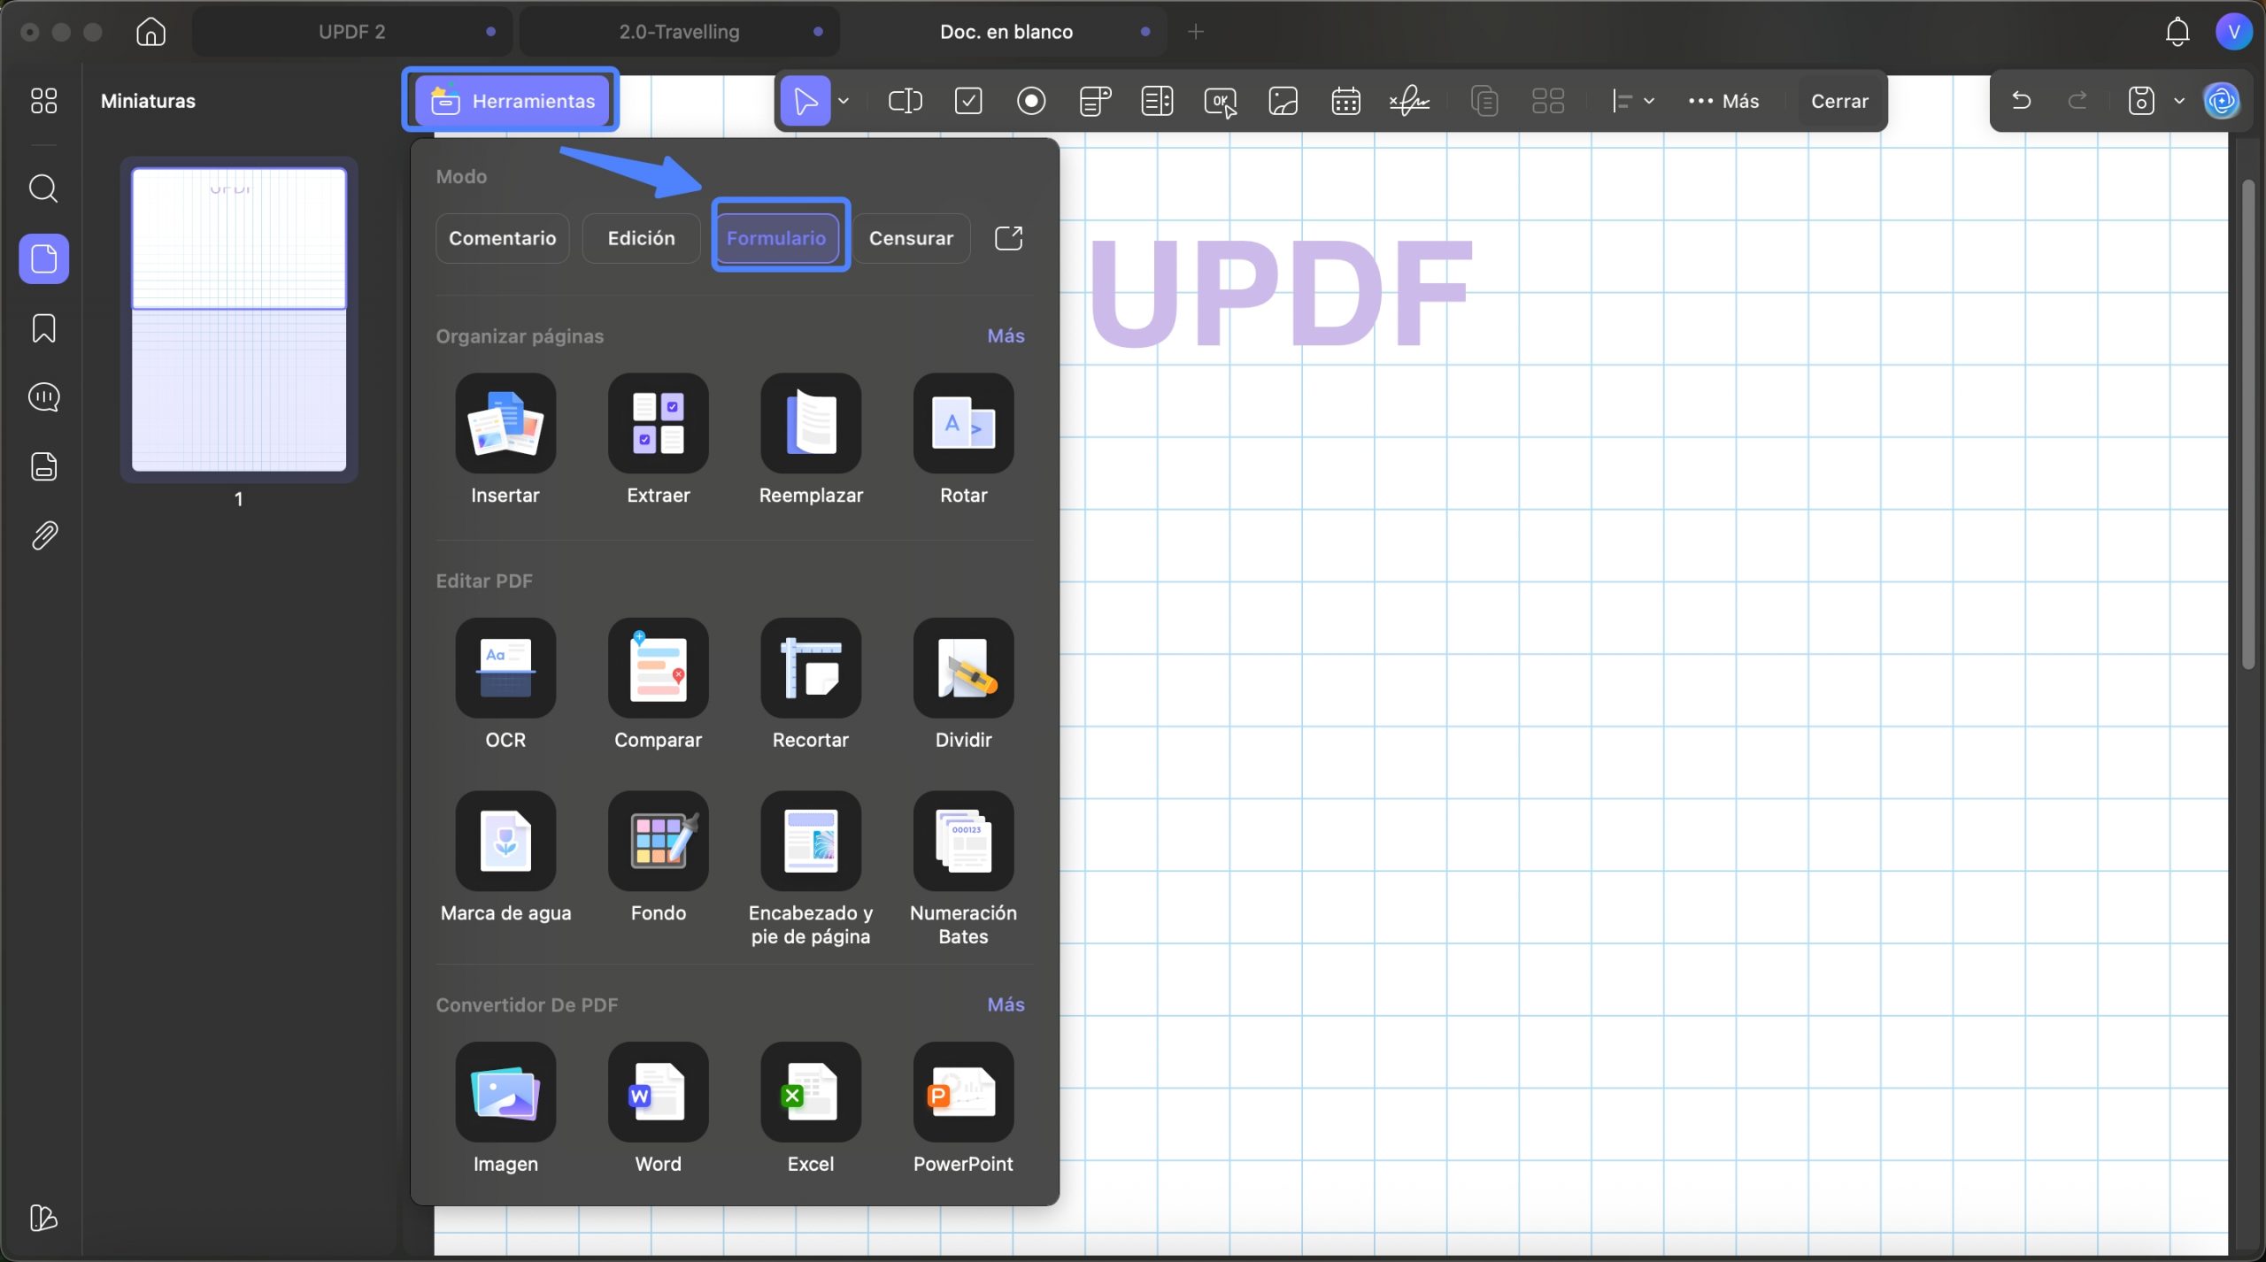
Task: Switch to Censurar mode
Action: point(911,238)
